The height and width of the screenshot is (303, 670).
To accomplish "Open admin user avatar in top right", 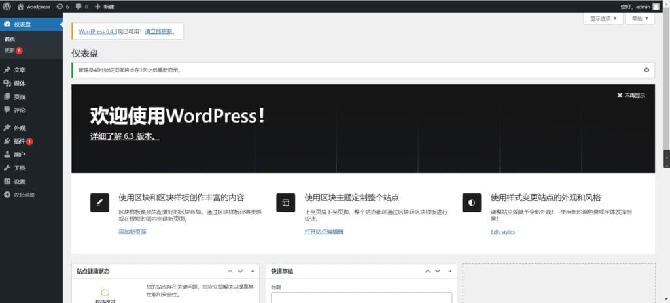I will pos(656,7).
